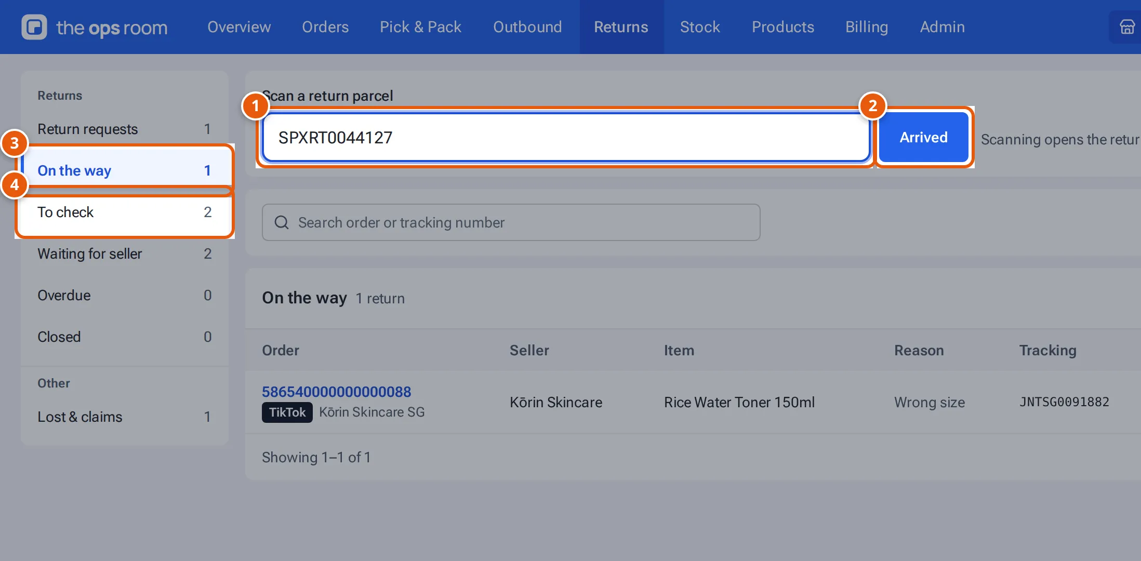Navigate to Products

[783, 27]
